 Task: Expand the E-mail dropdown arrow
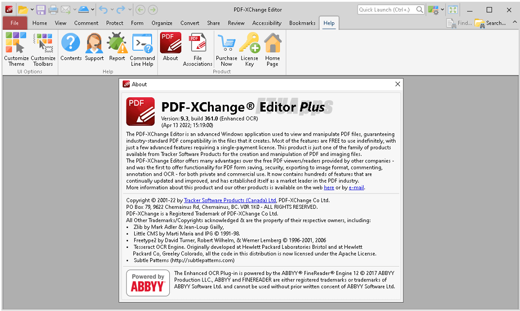75,10
